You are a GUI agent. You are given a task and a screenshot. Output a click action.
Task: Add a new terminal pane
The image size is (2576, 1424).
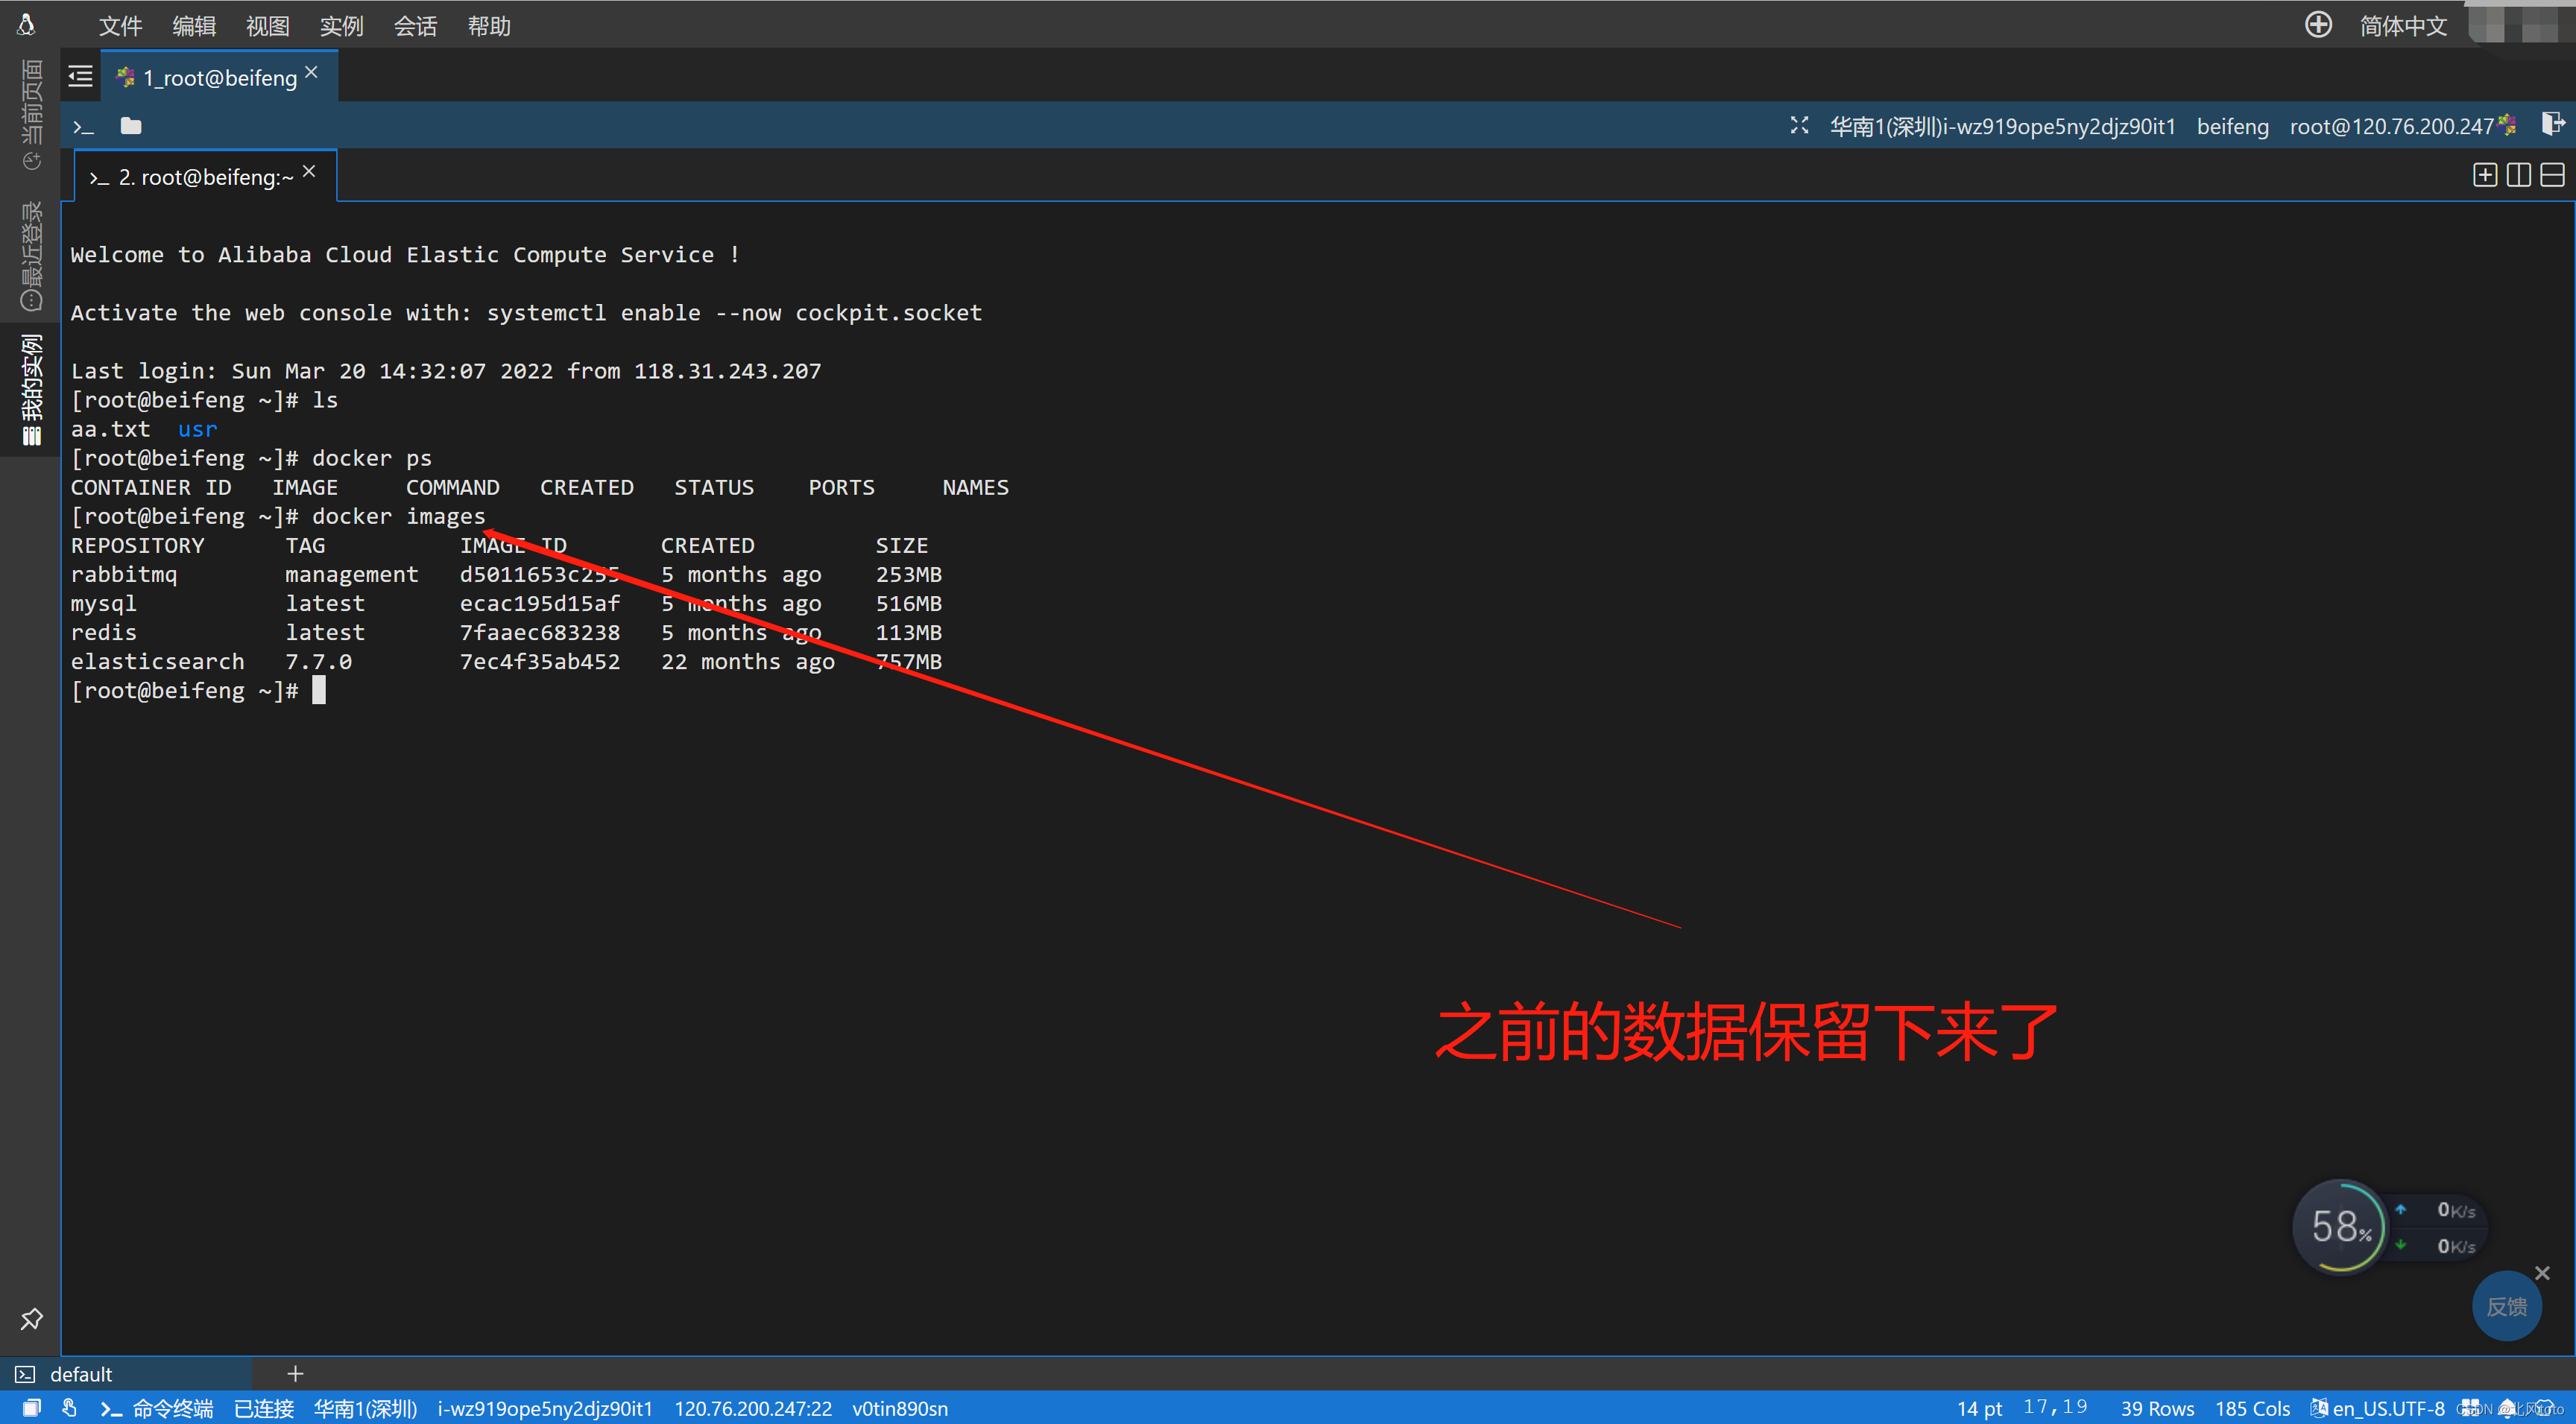click(x=2484, y=176)
